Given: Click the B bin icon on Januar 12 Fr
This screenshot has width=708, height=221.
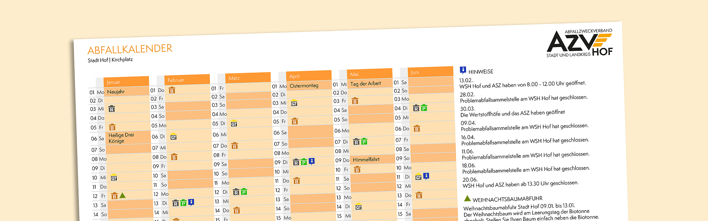Looking at the screenshot, I should click(x=114, y=196).
